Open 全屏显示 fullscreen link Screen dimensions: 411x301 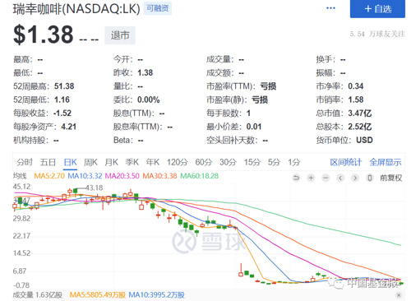[x=386, y=162]
